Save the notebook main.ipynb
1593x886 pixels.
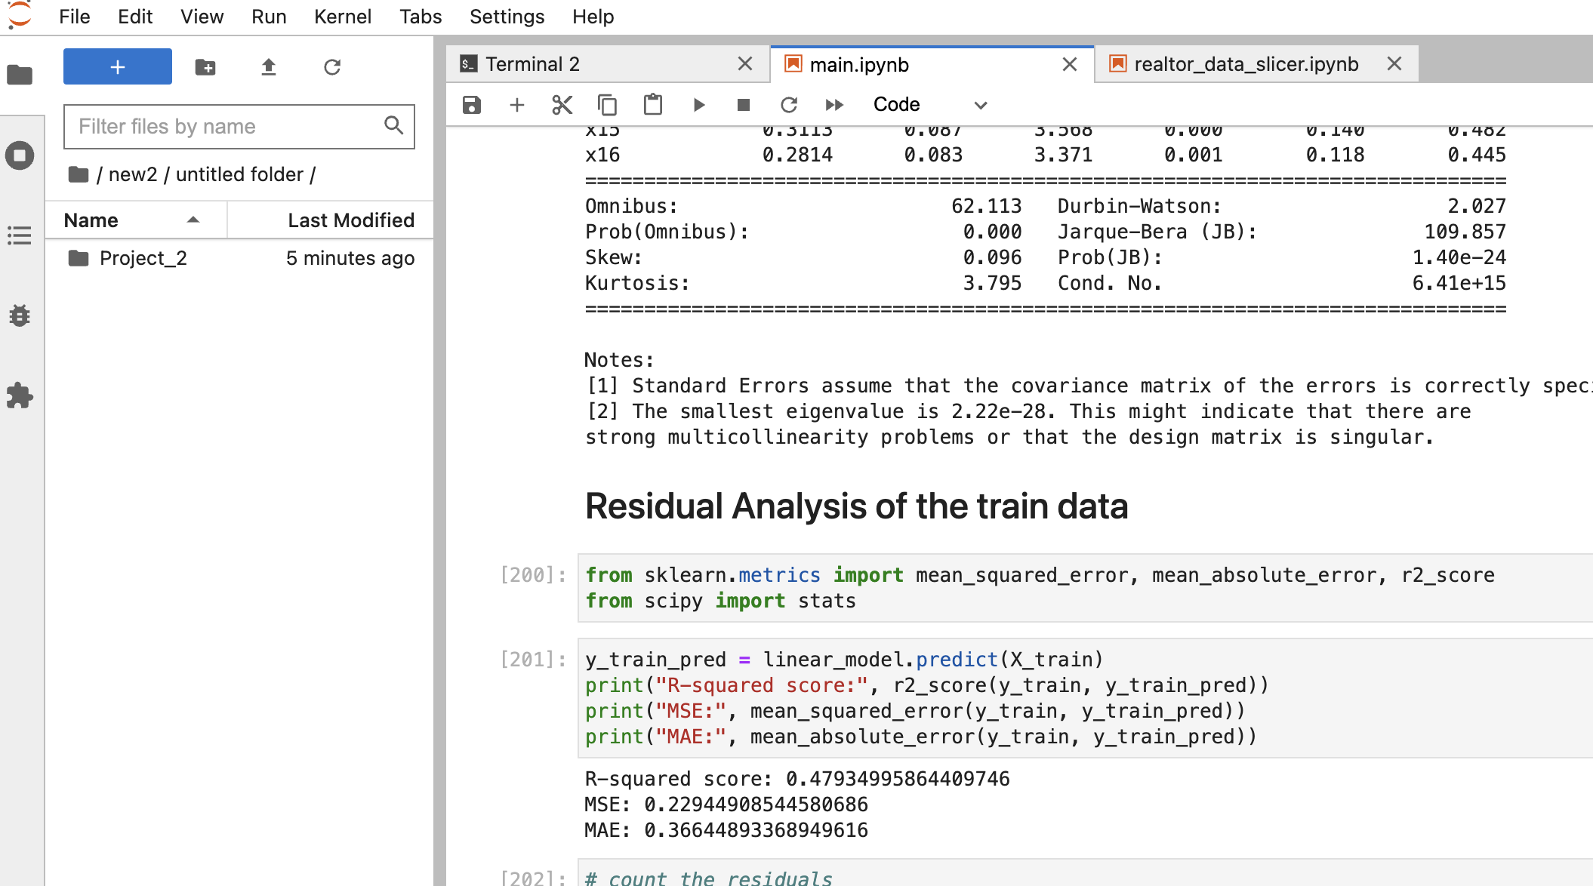tap(471, 105)
